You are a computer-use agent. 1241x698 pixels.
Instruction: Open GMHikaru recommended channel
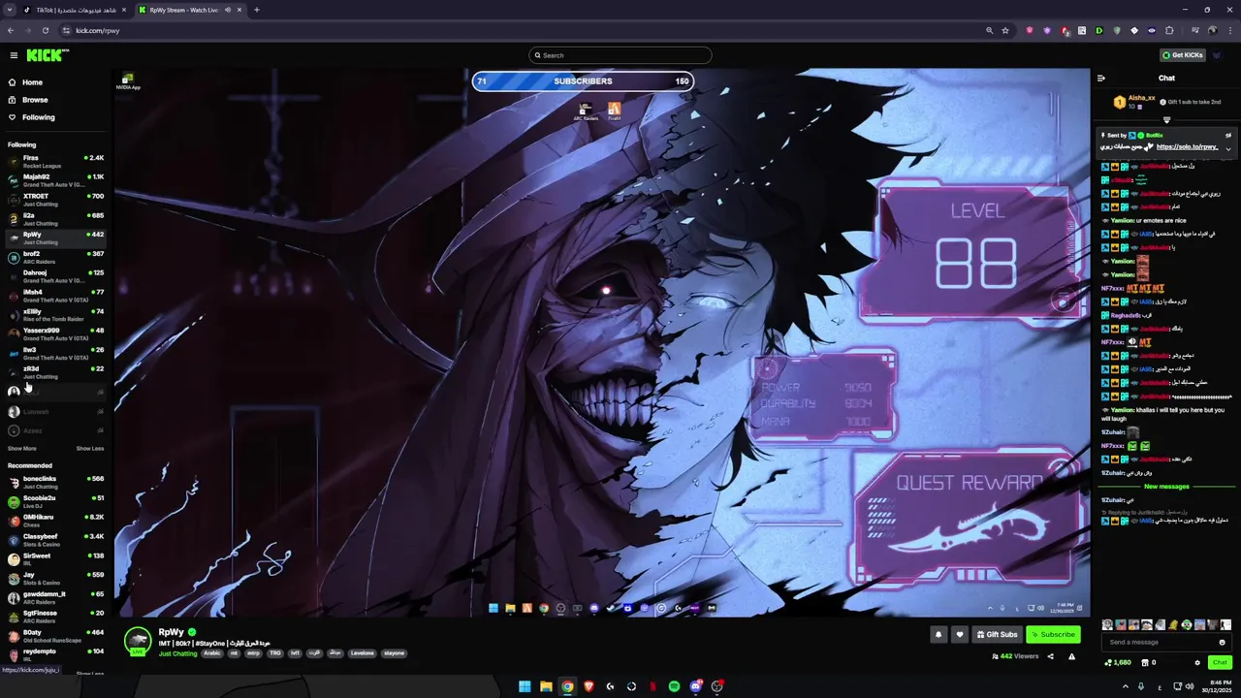point(55,521)
